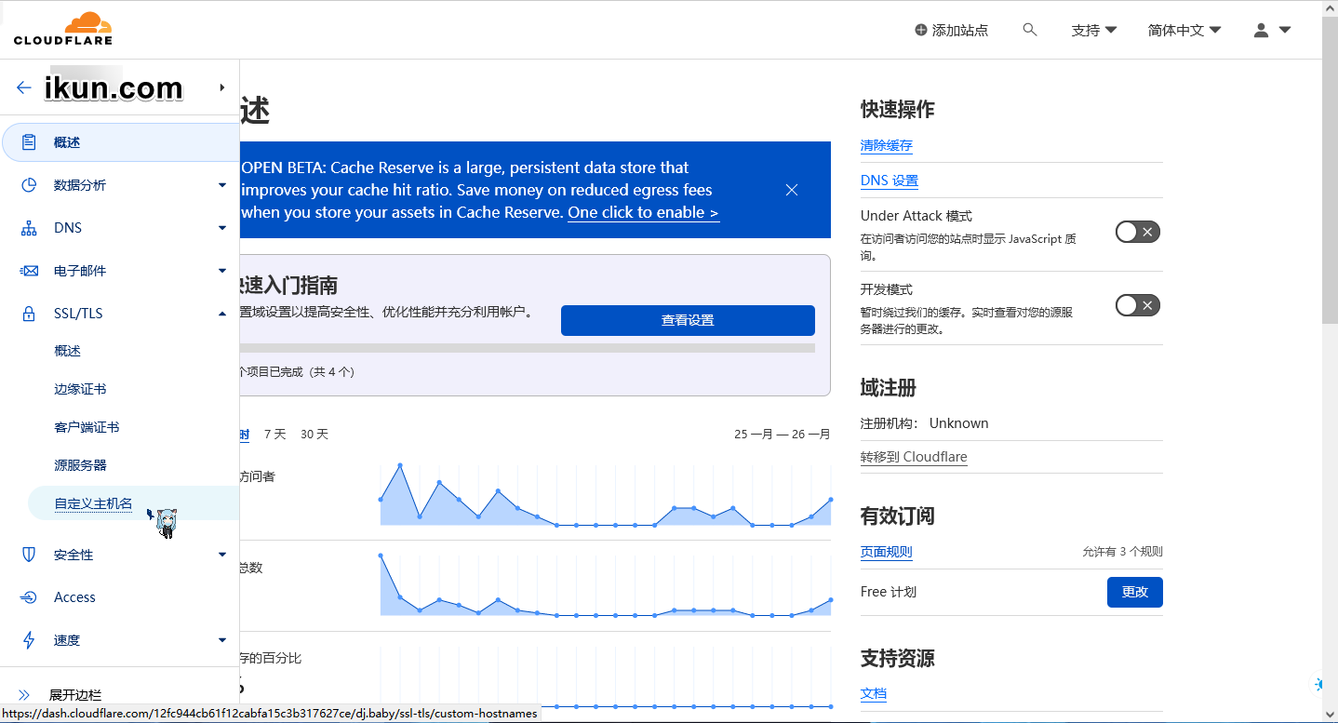This screenshot has height=723, width=1338.
Task: Open 源服务器 page
Action: click(x=80, y=465)
